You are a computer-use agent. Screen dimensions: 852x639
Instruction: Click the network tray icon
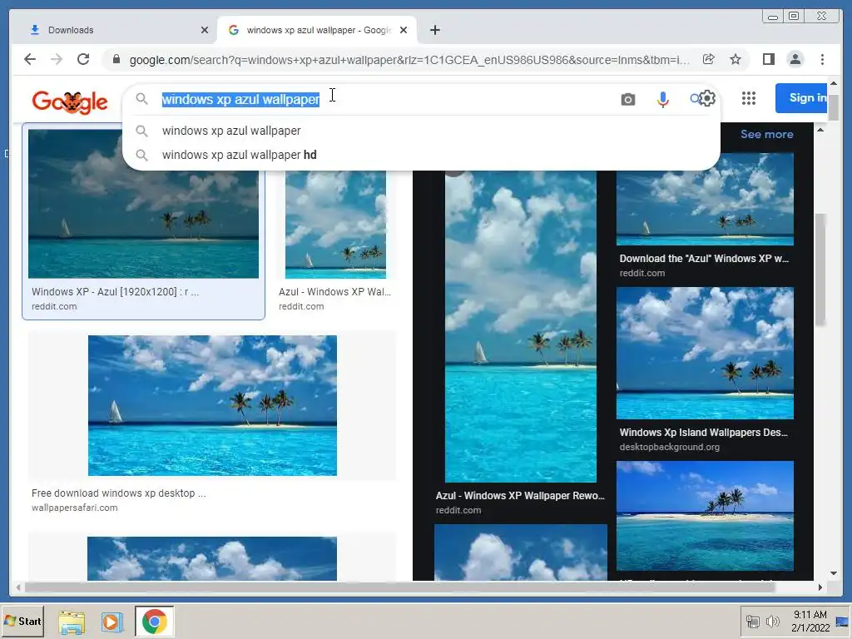[x=752, y=622]
